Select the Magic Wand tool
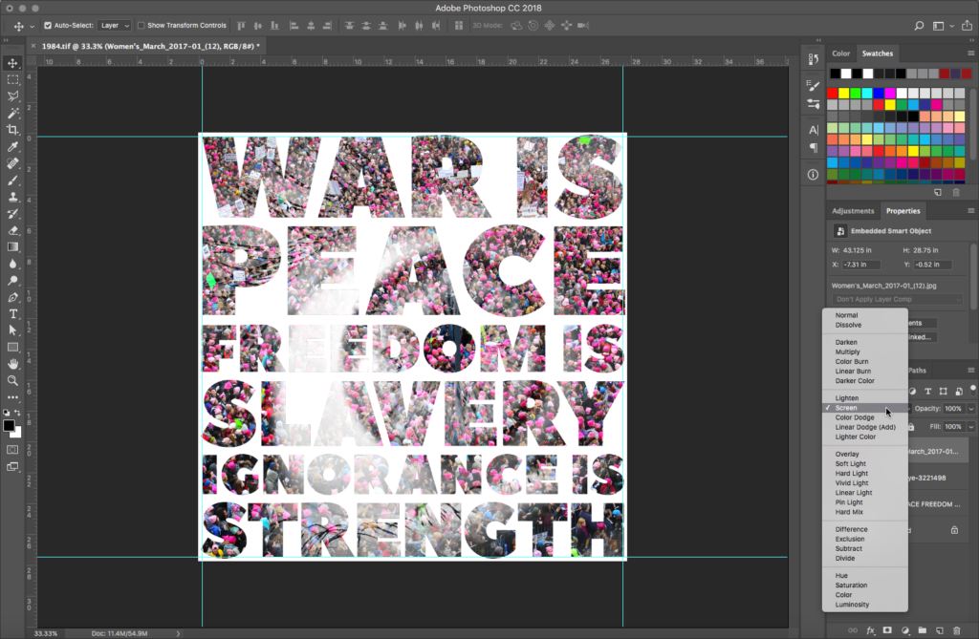Screen dimensions: 979x639 click(x=13, y=113)
